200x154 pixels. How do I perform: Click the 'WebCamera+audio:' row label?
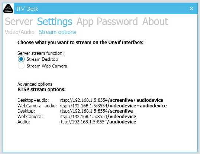37,106
